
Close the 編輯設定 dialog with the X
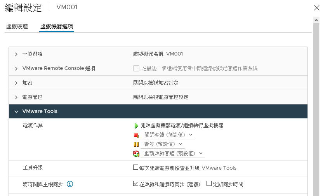pos(317,8)
